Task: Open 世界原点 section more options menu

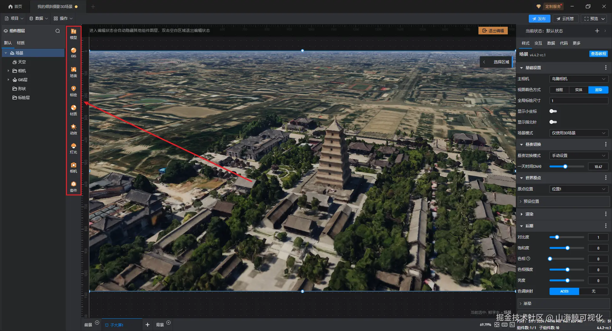Action: [x=606, y=178]
